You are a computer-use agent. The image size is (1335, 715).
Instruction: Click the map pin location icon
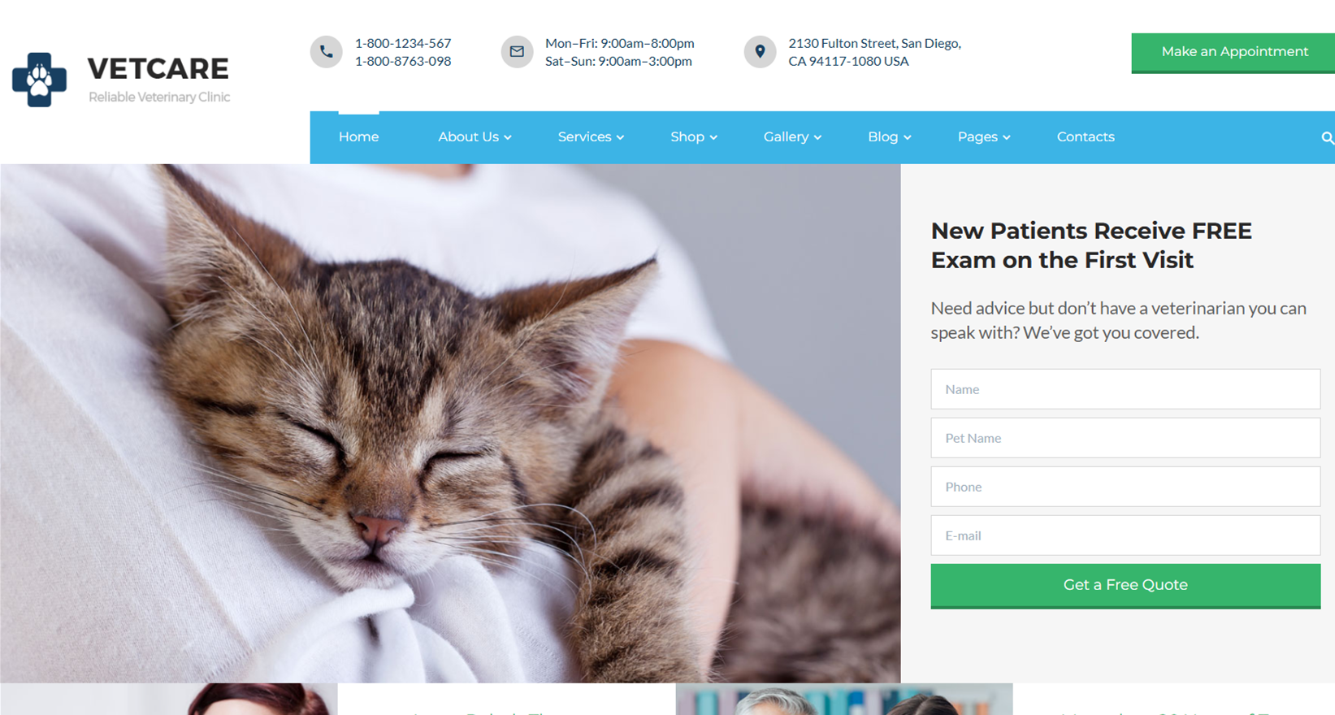[760, 52]
